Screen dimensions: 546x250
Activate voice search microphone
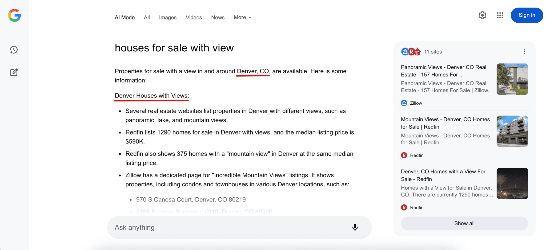click(x=355, y=227)
